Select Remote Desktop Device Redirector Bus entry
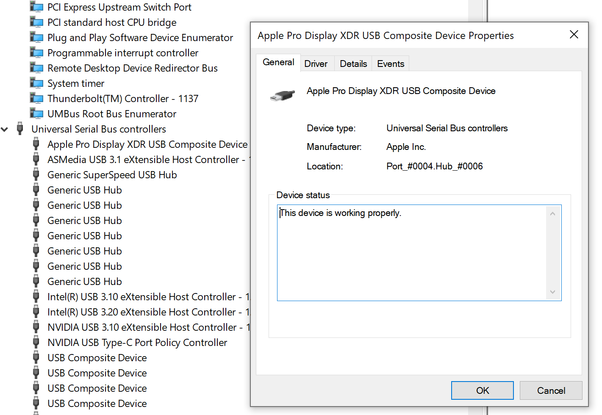602x415 pixels. click(133, 68)
